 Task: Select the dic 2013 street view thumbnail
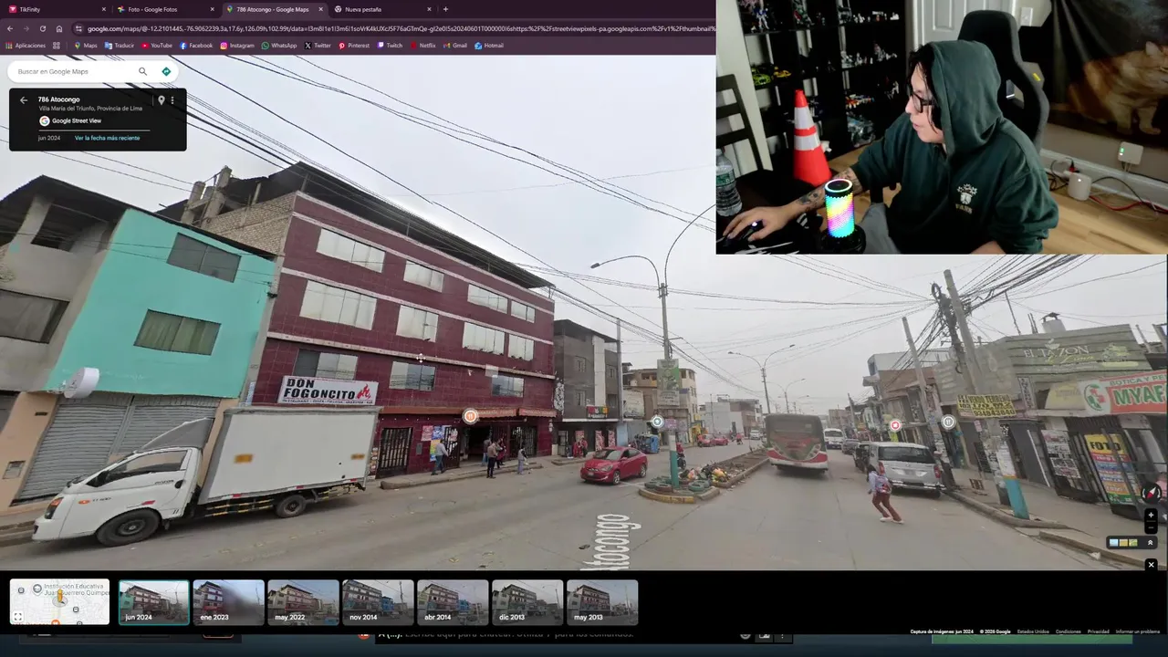click(527, 602)
